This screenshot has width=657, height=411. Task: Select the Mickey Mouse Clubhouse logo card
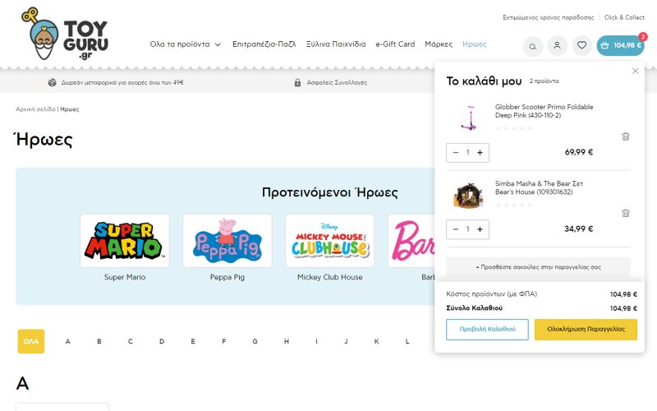click(330, 241)
